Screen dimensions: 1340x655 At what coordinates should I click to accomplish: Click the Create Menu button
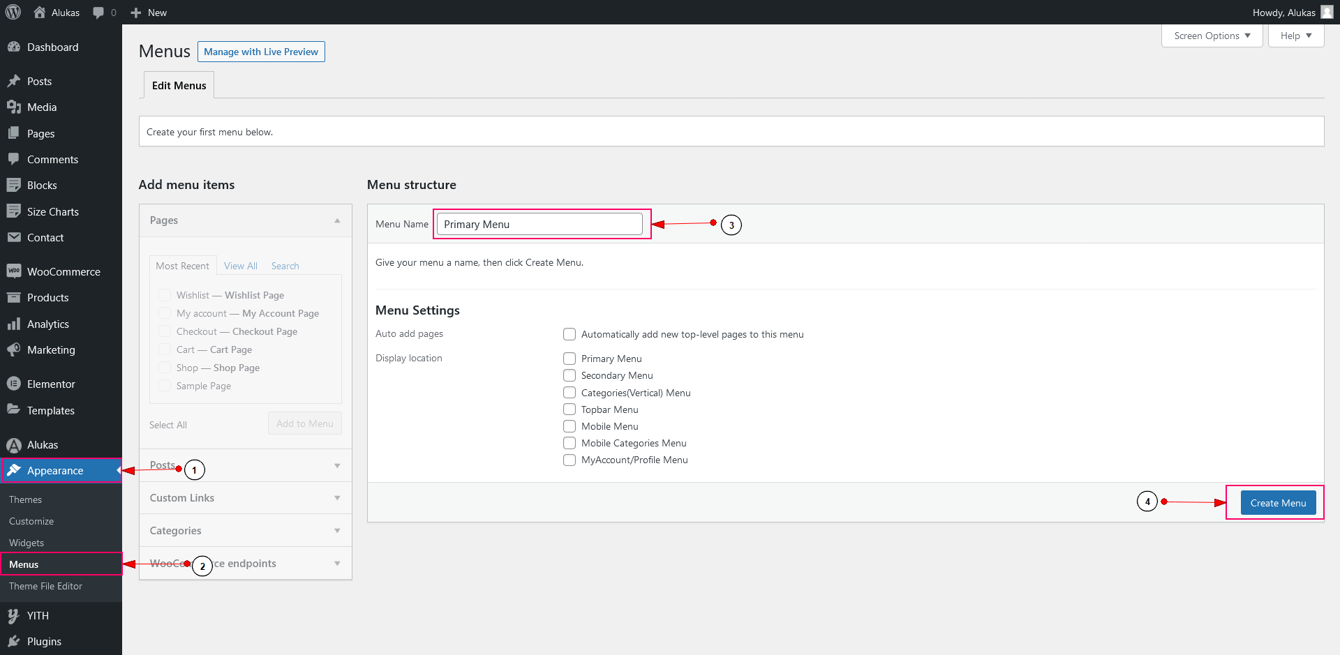click(1278, 503)
